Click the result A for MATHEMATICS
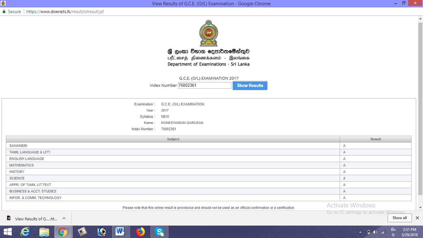Screen dimensions: 423x238 [344, 165]
